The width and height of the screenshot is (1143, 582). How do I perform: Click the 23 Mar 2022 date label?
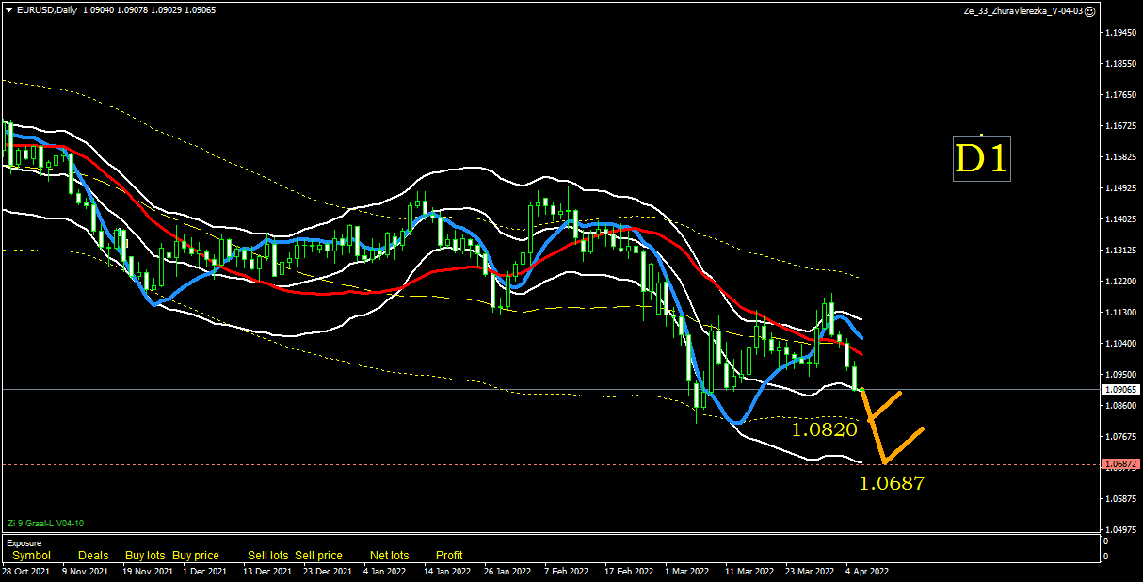tap(809, 572)
